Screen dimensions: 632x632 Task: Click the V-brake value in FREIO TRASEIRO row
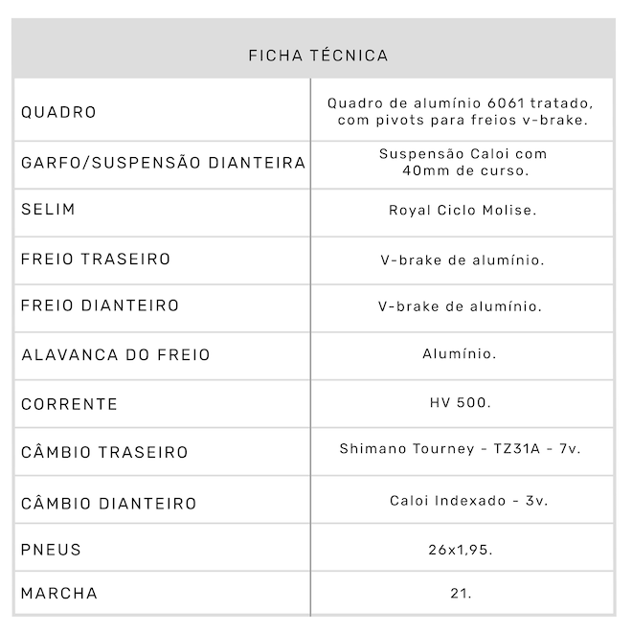click(462, 260)
